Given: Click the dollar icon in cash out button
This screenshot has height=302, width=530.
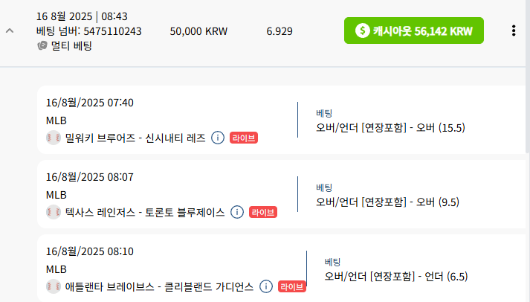Looking at the screenshot, I should click(362, 30).
